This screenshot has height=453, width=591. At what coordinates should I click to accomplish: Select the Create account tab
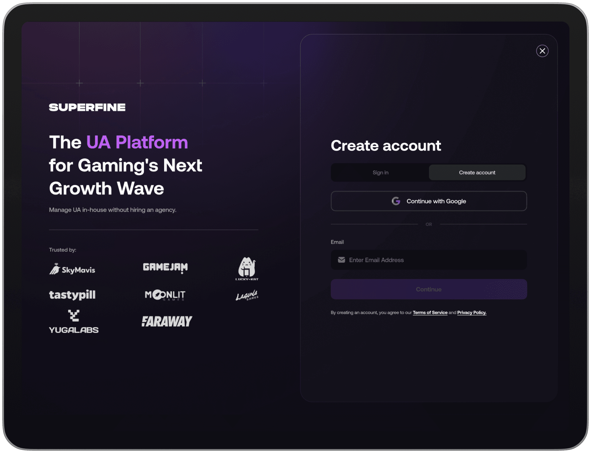point(477,172)
